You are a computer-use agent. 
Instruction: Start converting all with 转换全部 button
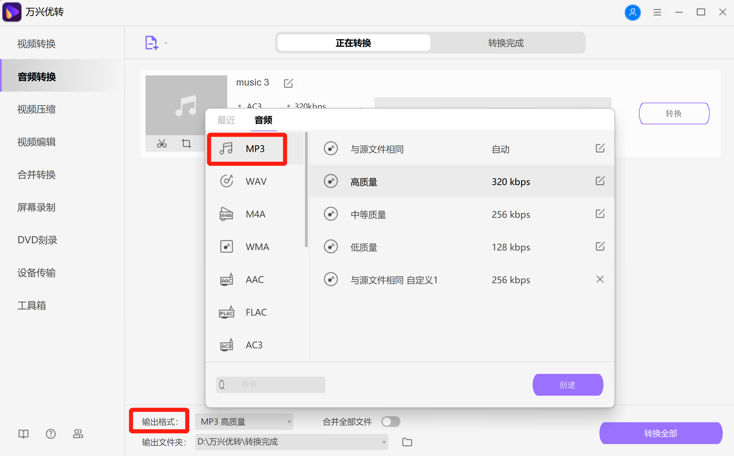(x=660, y=433)
